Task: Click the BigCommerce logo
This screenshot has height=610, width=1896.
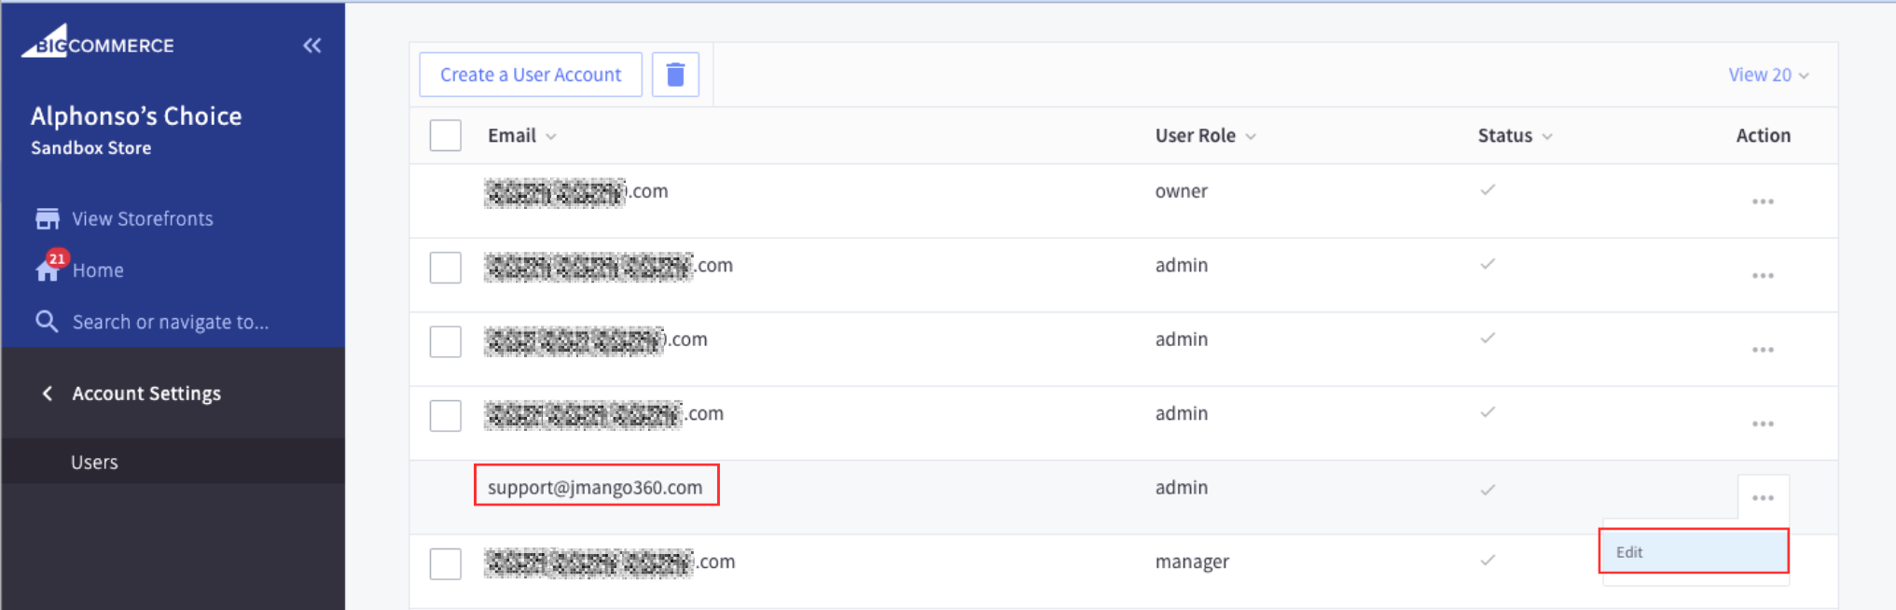Action: 98,43
